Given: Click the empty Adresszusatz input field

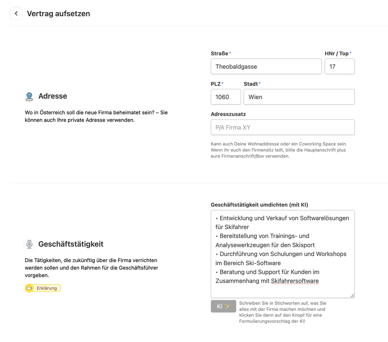Looking at the screenshot, I should click(x=282, y=127).
